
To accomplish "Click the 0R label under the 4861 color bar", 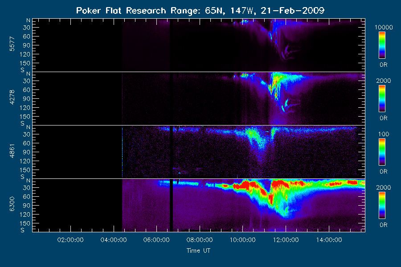I will point(384,172).
